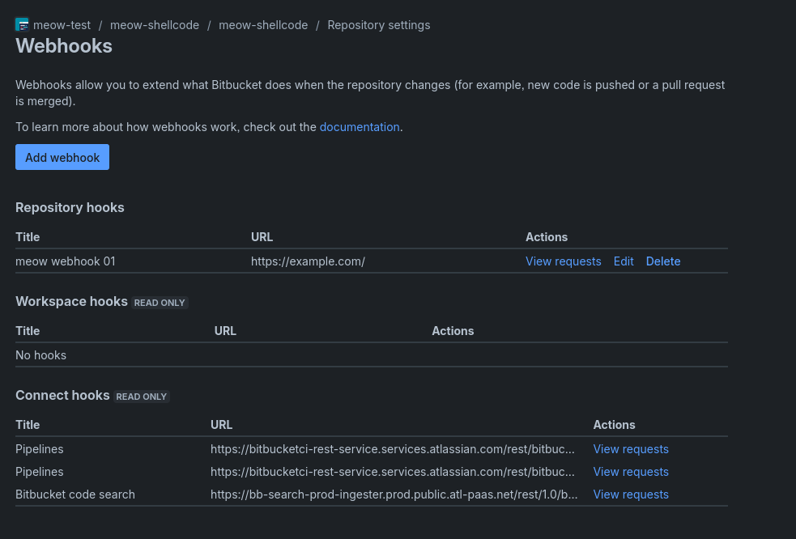Select the 'meow webhook 01' title cell
Viewport: 796px width, 539px height.
(66, 261)
